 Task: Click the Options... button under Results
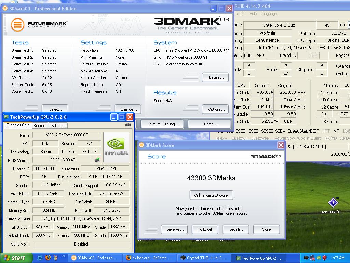(x=215, y=109)
